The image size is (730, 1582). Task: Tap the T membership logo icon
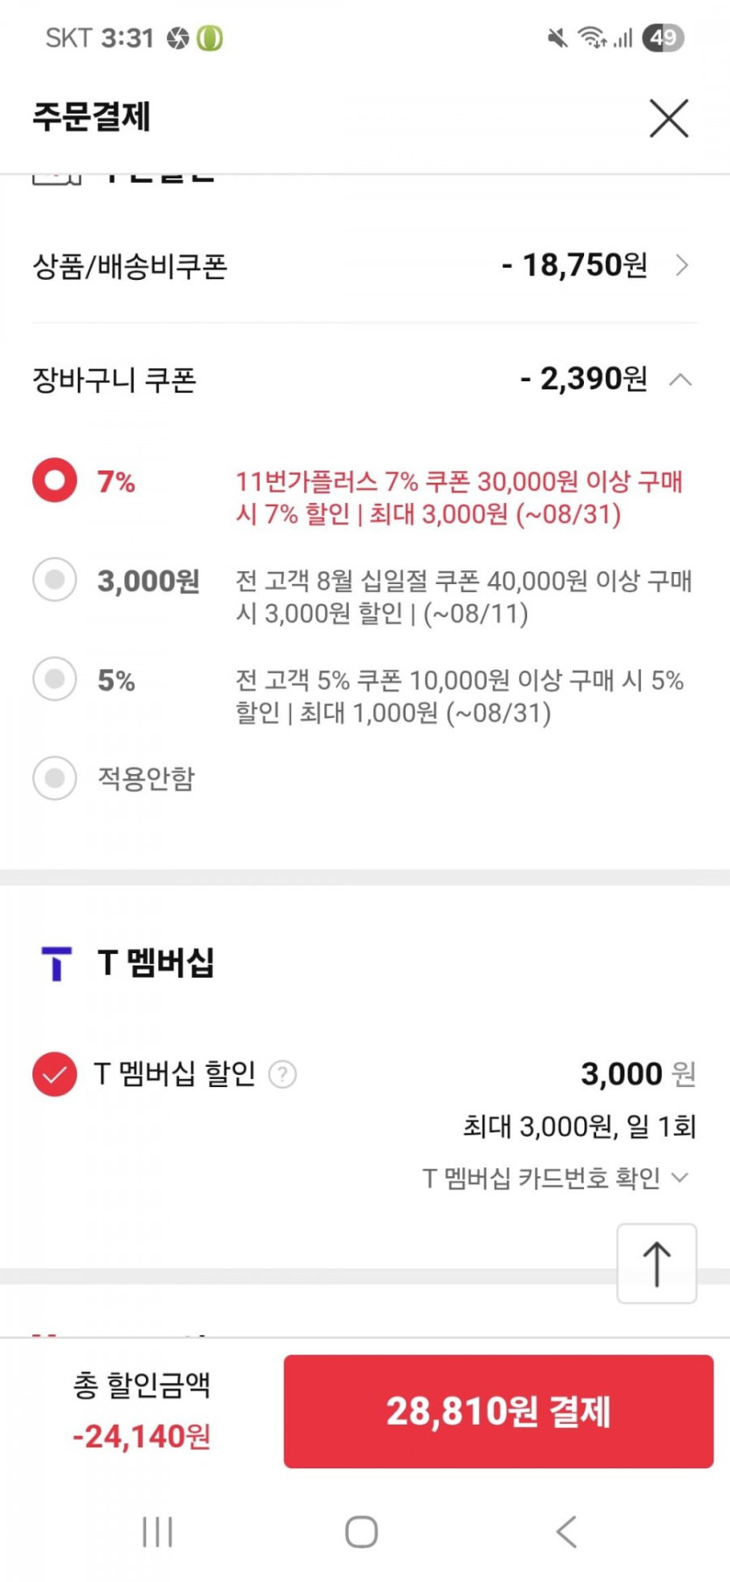pyautogui.click(x=57, y=963)
